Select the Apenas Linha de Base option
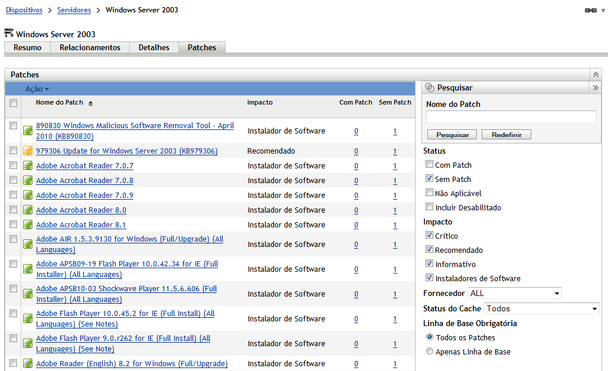The height and width of the screenshot is (371, 608). pyautogui.click(x=429, y=350)
